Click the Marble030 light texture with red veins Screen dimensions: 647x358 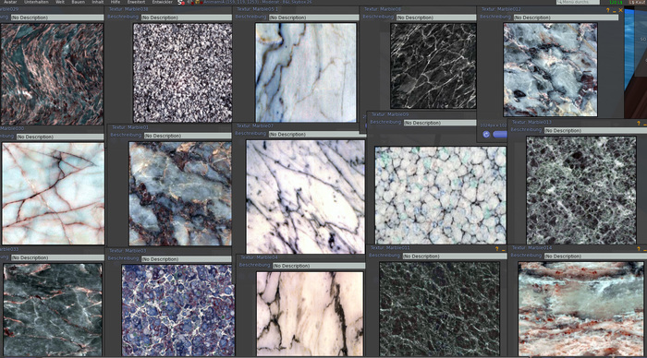[53, 194]
